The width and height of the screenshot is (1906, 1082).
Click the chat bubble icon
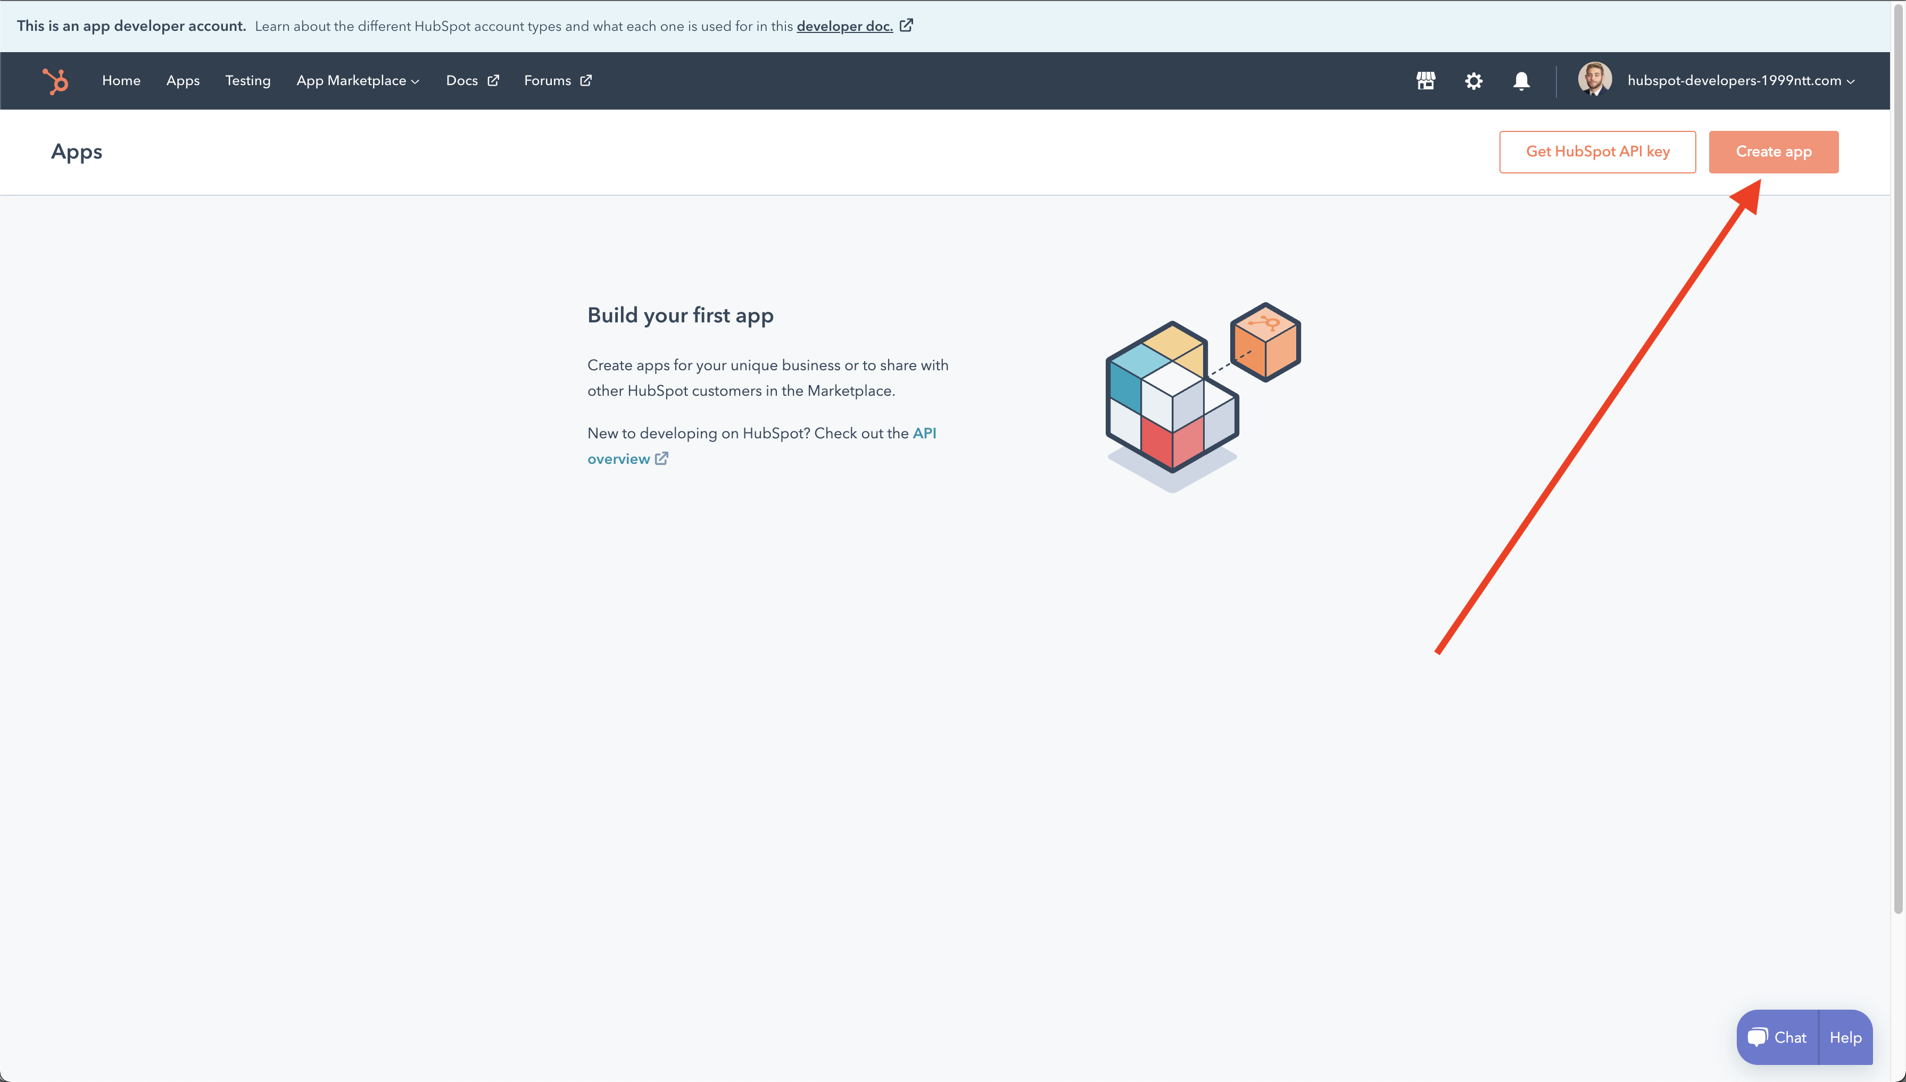pyautogui.click(x=1758, y=1037)
